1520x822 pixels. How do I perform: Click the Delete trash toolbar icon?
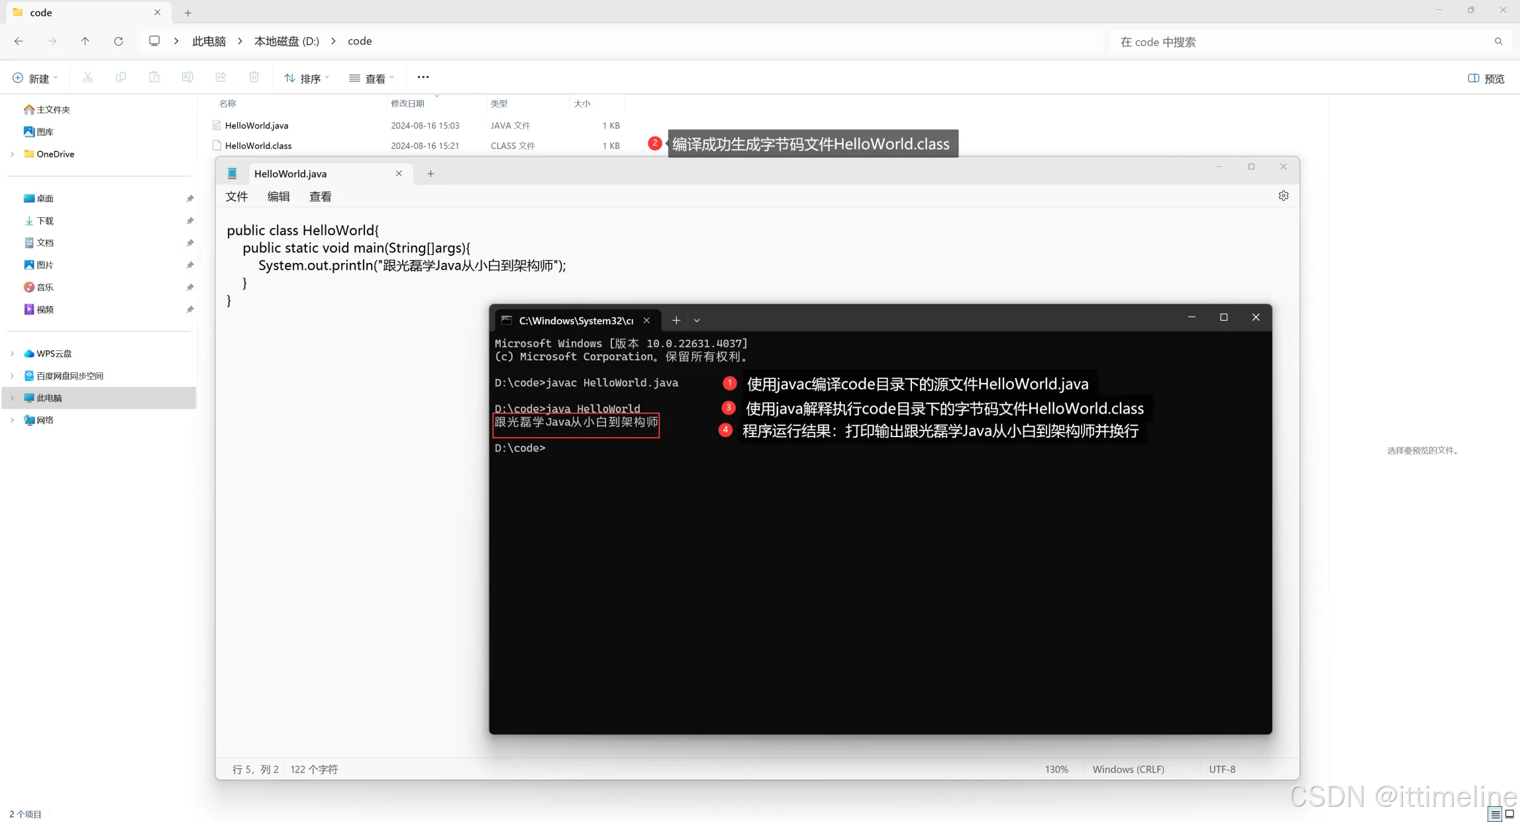point(254,77)
